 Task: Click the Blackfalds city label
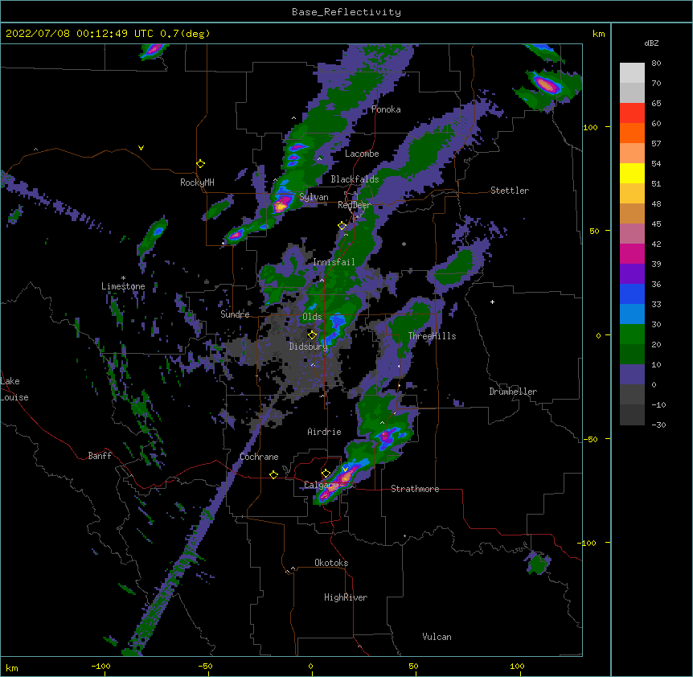355,179
